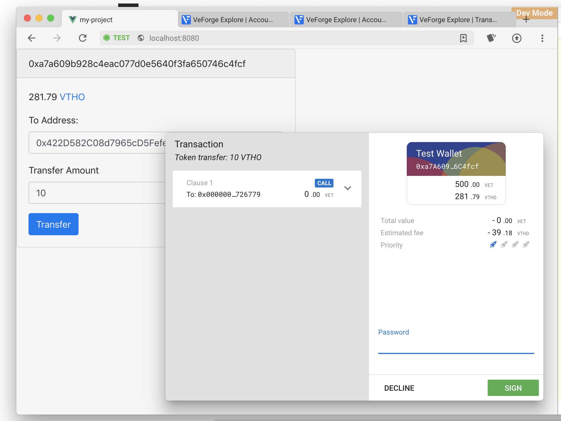Reload the localhost page
Screen dimensions: 561x421
[x=83, y=38]
